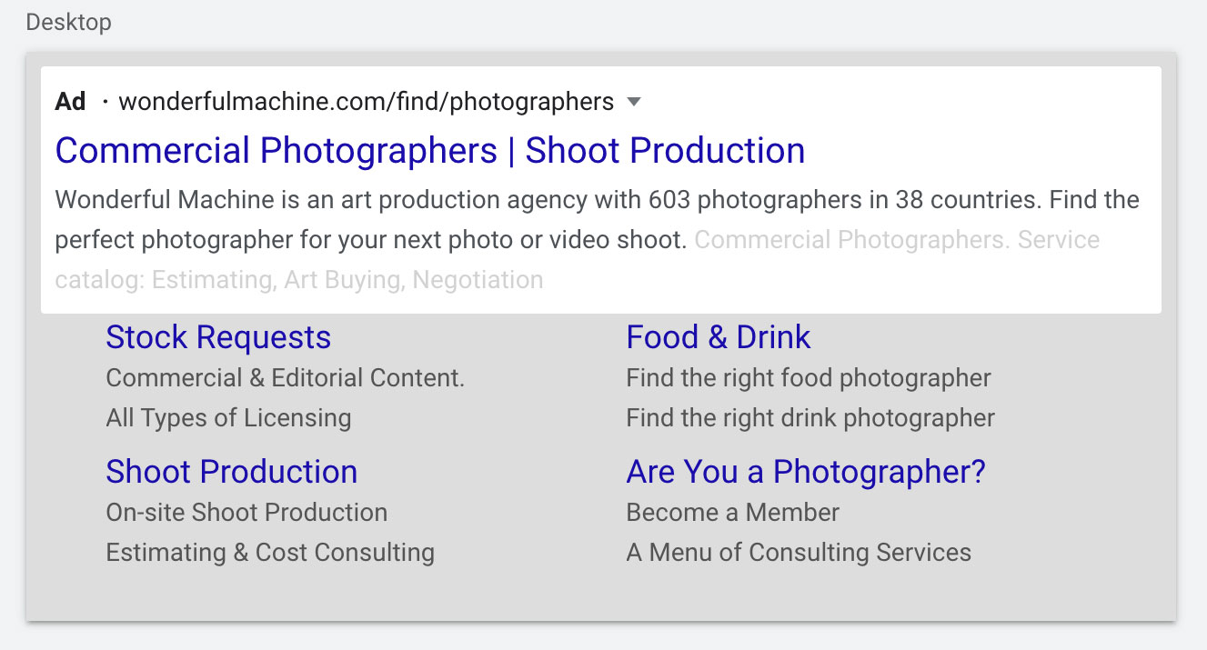
Task: Open the Stock Requests sitelink
Action: coord(218,337)
